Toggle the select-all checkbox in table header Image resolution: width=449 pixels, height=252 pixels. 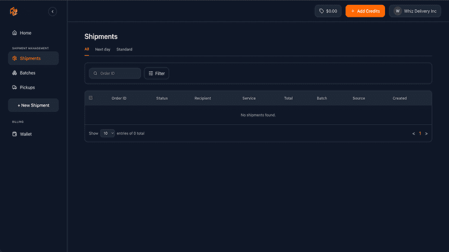coord(91,98)
